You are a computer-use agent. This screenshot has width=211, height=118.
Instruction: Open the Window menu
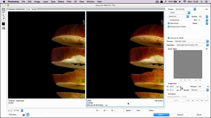(x=90, y=2)
